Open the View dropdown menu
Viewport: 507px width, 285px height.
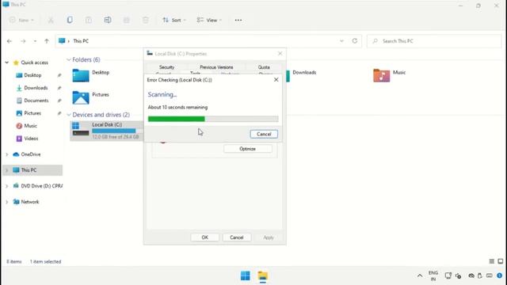209,20
